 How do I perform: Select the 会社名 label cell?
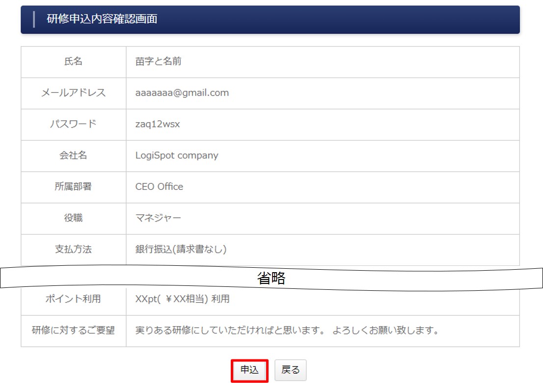[x=73, y=155]
